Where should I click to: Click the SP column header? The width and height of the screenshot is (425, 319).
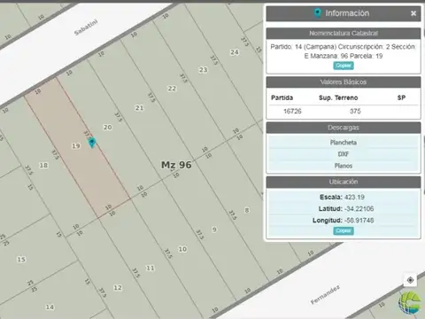coord(401,97)
